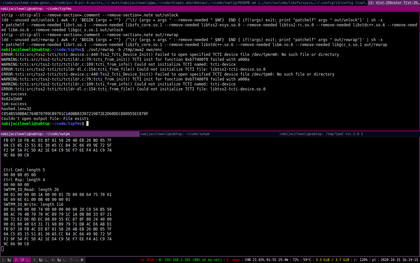Click the pl keyboard layout indicator

point(374,260)
